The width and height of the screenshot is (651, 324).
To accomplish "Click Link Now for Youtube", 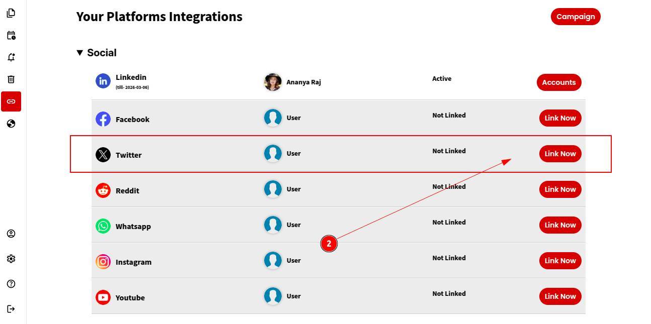I will coord(560,296).
